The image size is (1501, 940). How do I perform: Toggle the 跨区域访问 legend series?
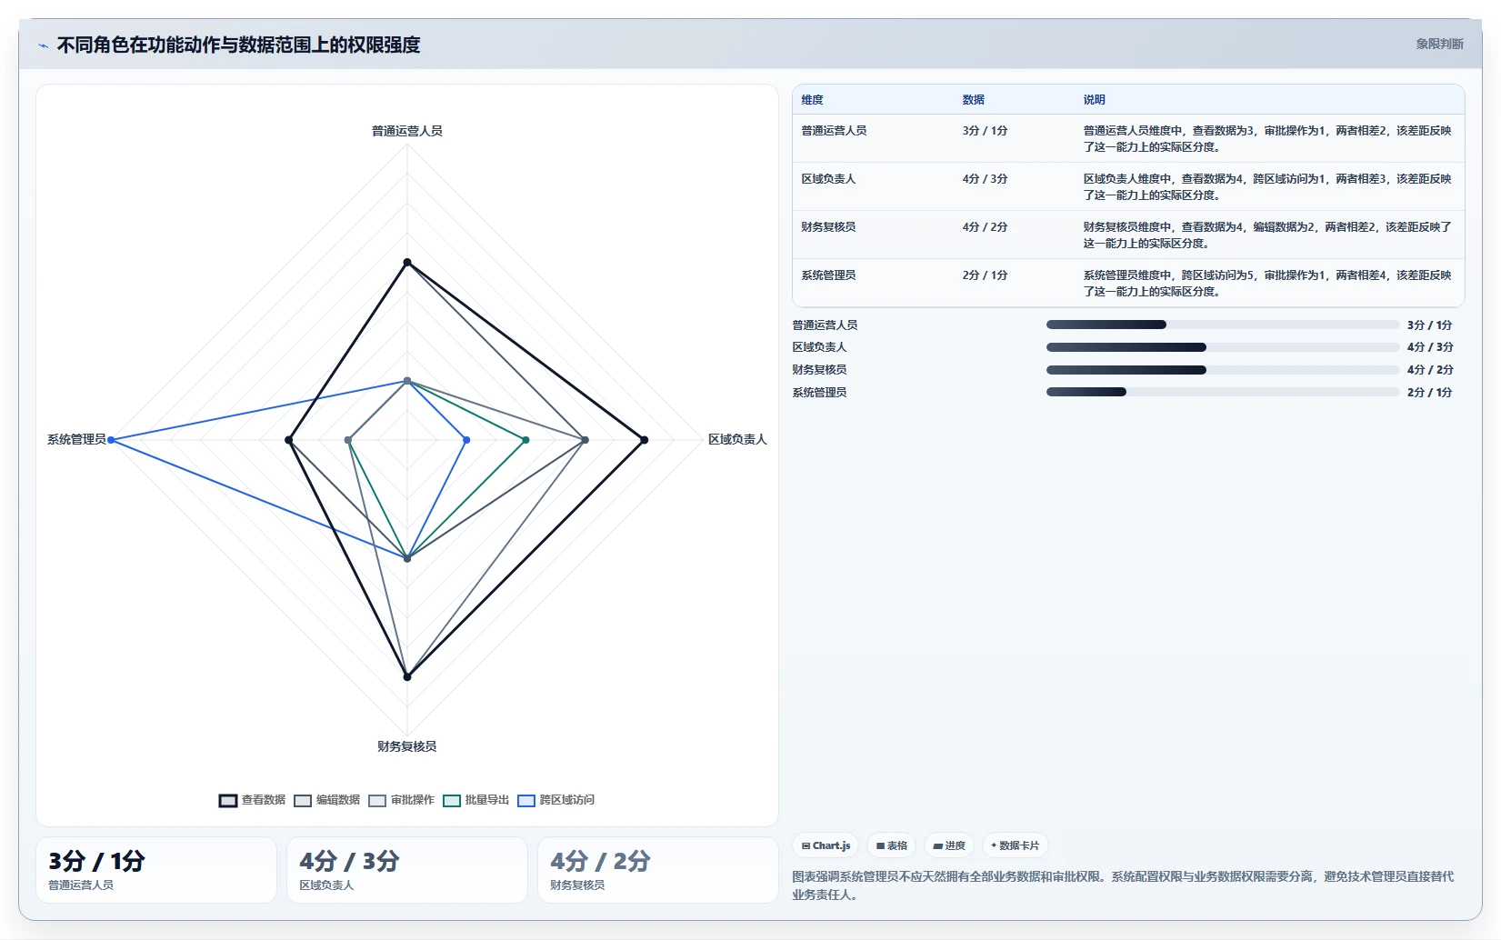(555, 800)
